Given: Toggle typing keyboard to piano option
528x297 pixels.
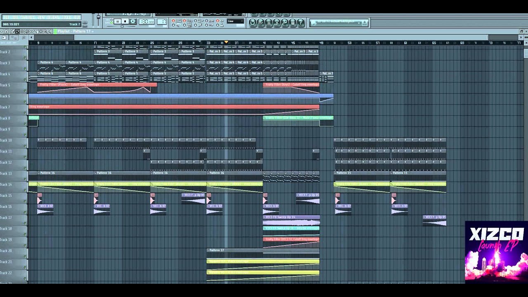Looking at the screenshot, I should tap(188, 25).
